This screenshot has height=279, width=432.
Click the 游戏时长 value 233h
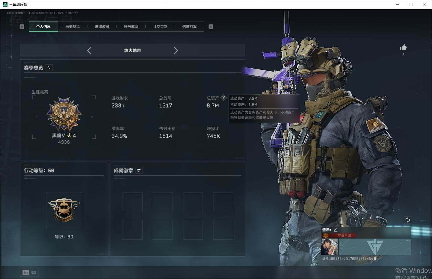coord(118,105)
